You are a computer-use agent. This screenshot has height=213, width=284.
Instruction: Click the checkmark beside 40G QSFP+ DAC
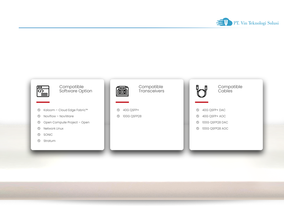click(x=198, y=110)
